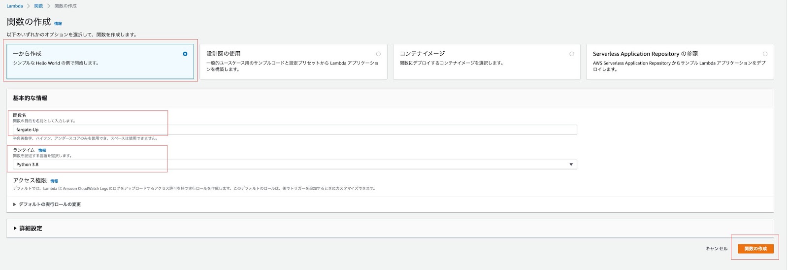Image resolution: width=788 pixels, height=270 pixels.
Task: Click the runtime dropdown arrow icon
Action: tap(571, 165)
